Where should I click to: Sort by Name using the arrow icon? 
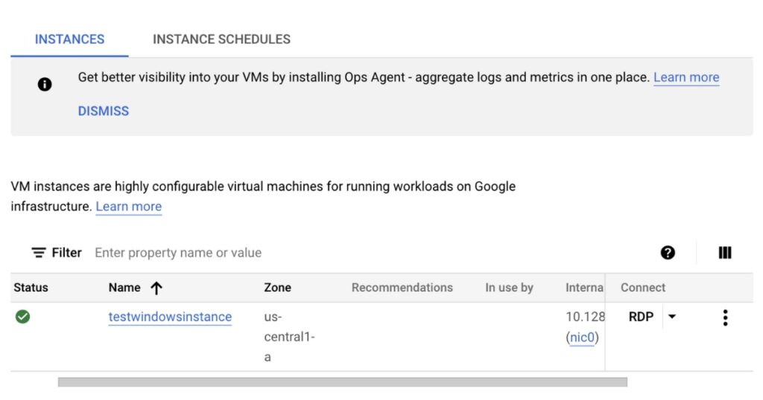click(156, 288)
